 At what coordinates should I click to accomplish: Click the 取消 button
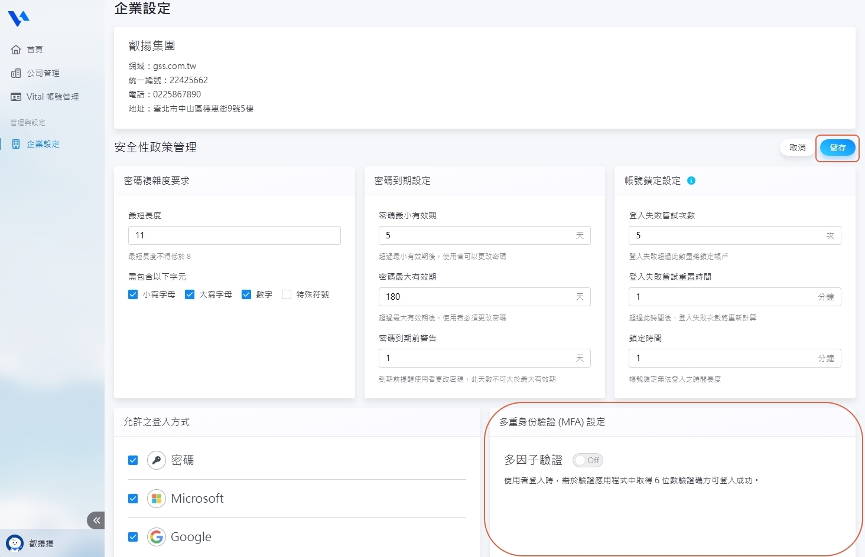[797, 148]
